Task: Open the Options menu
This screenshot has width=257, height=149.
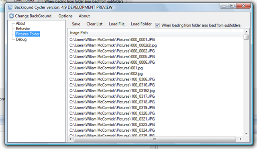Action: (x=65, y=16)
